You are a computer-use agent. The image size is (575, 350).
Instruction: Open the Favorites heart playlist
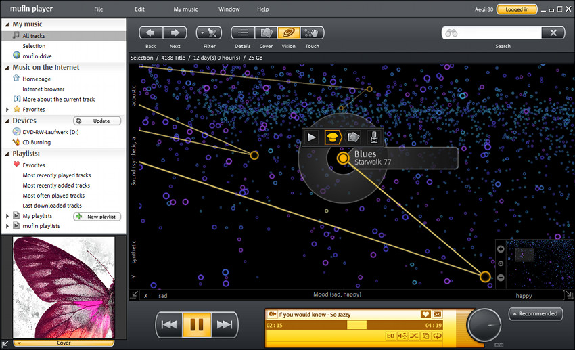pyautogui.click(x=34, y=165)
